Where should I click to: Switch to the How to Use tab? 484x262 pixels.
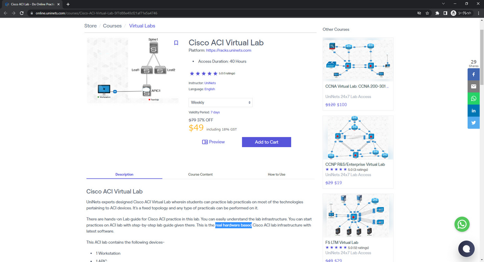276,174
